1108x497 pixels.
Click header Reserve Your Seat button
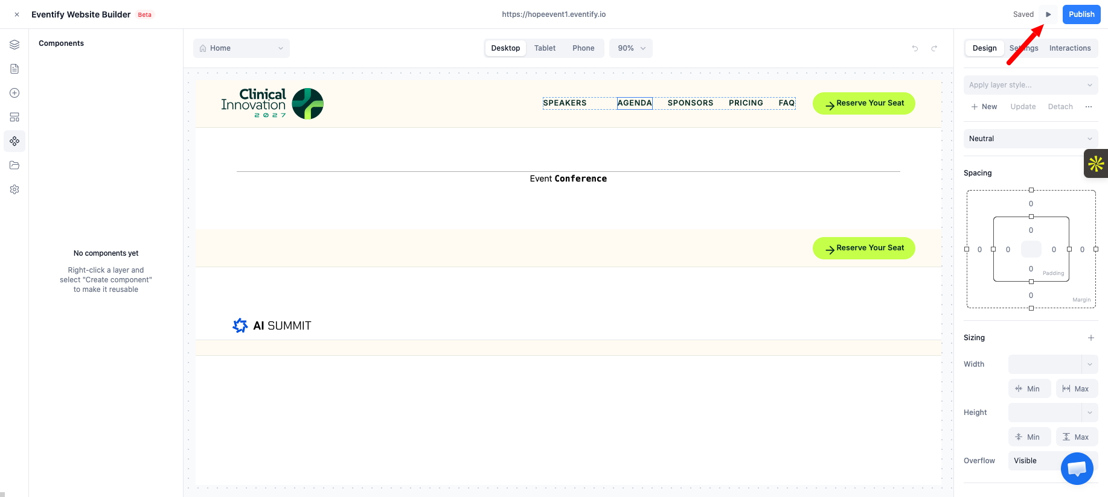click(863, 103)
